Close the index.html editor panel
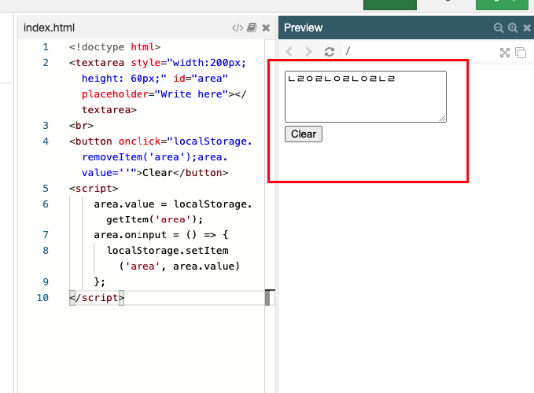Image resolution: width=534 pixels, height=393 pixels. click(x=266, y=28)
